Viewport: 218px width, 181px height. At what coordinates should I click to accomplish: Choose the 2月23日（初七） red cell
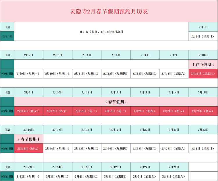tap(28, 148)
